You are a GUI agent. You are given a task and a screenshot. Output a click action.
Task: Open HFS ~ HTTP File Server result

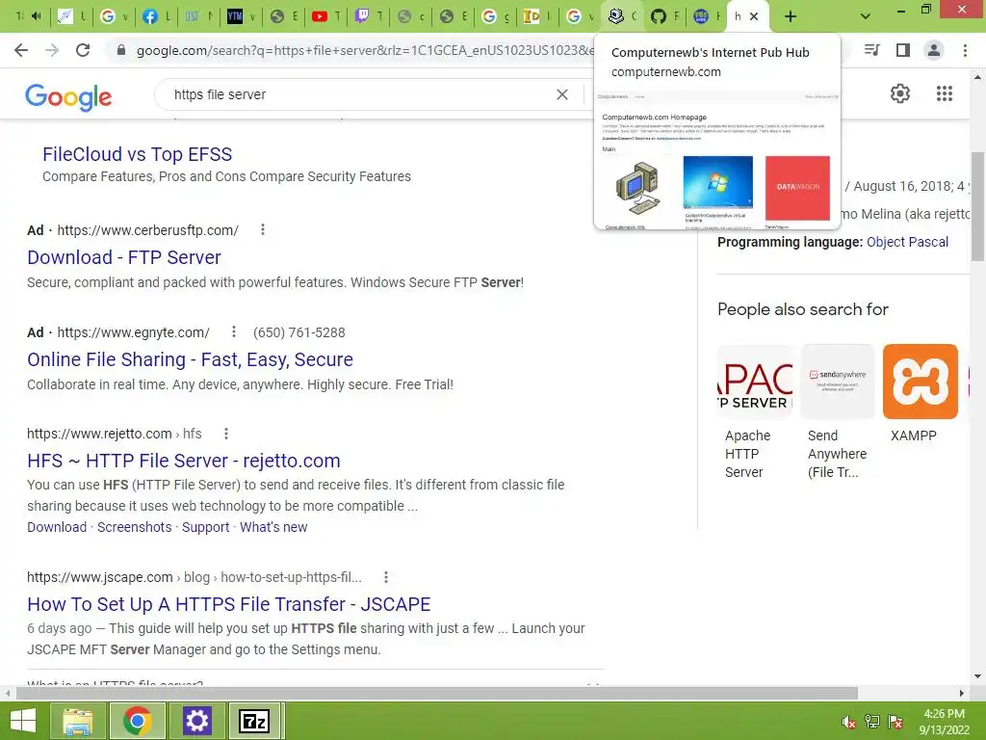[x=184, y=461]
